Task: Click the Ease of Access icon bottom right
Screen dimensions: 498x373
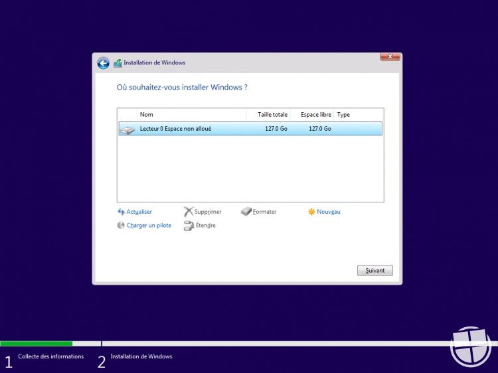Action: point(471,346)
